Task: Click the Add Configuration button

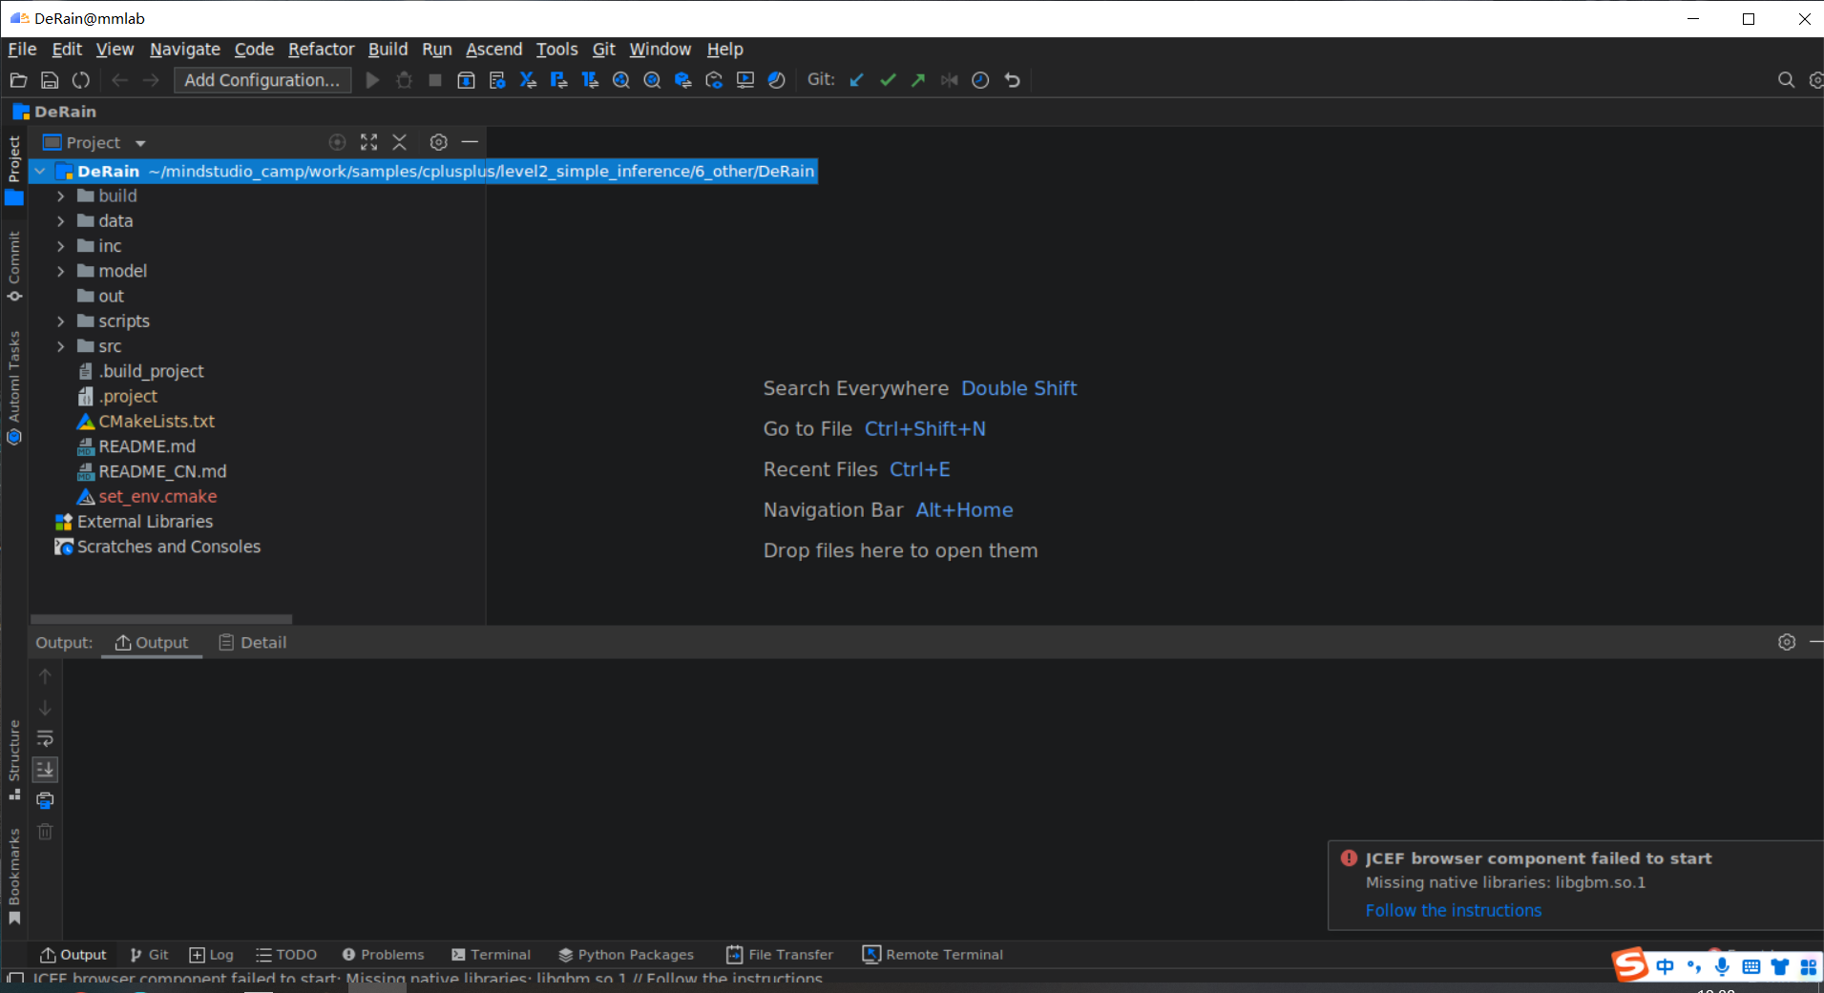Action: 262,80
